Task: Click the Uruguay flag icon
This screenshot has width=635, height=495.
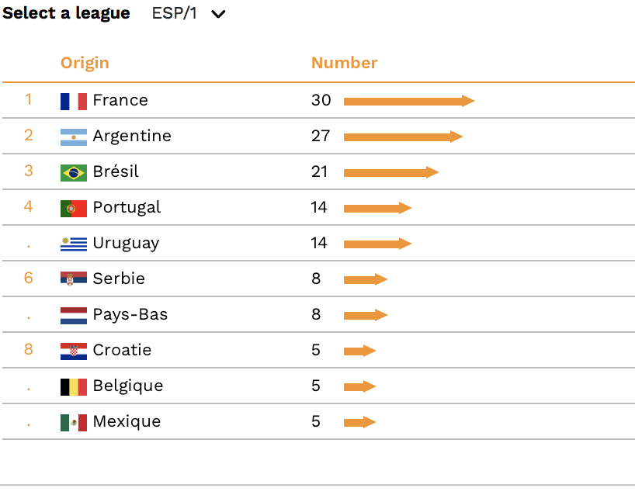Action: (x=74, y=244)
